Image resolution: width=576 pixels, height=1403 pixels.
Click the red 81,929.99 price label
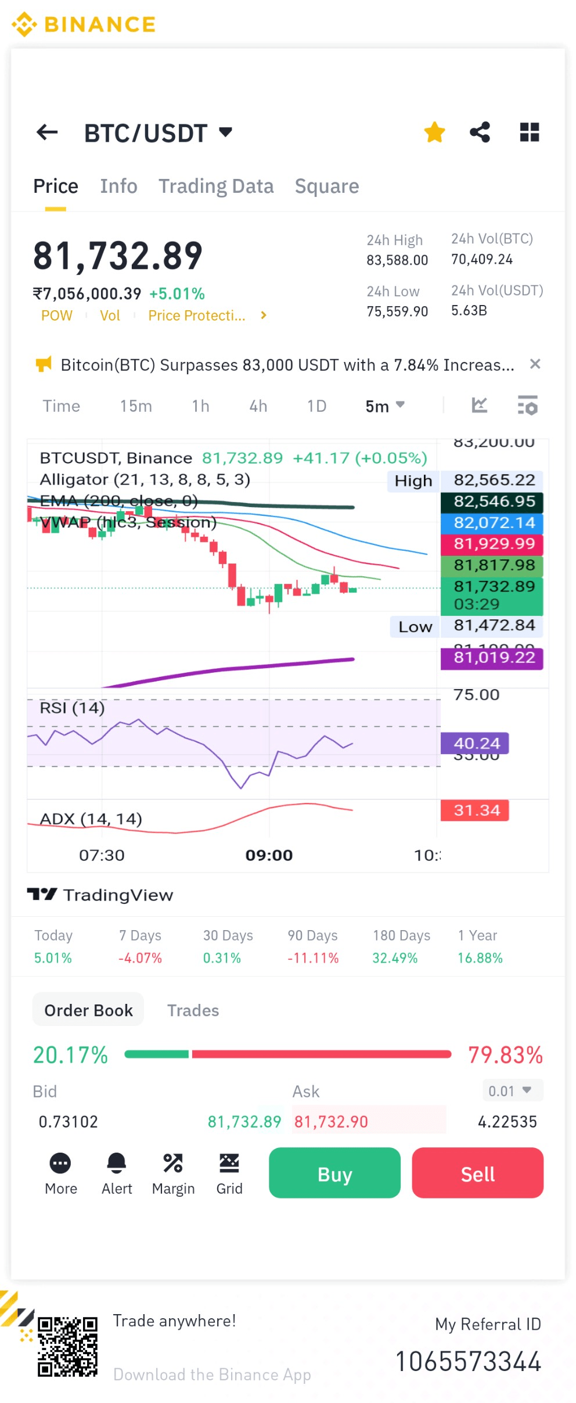click(492, 544)
